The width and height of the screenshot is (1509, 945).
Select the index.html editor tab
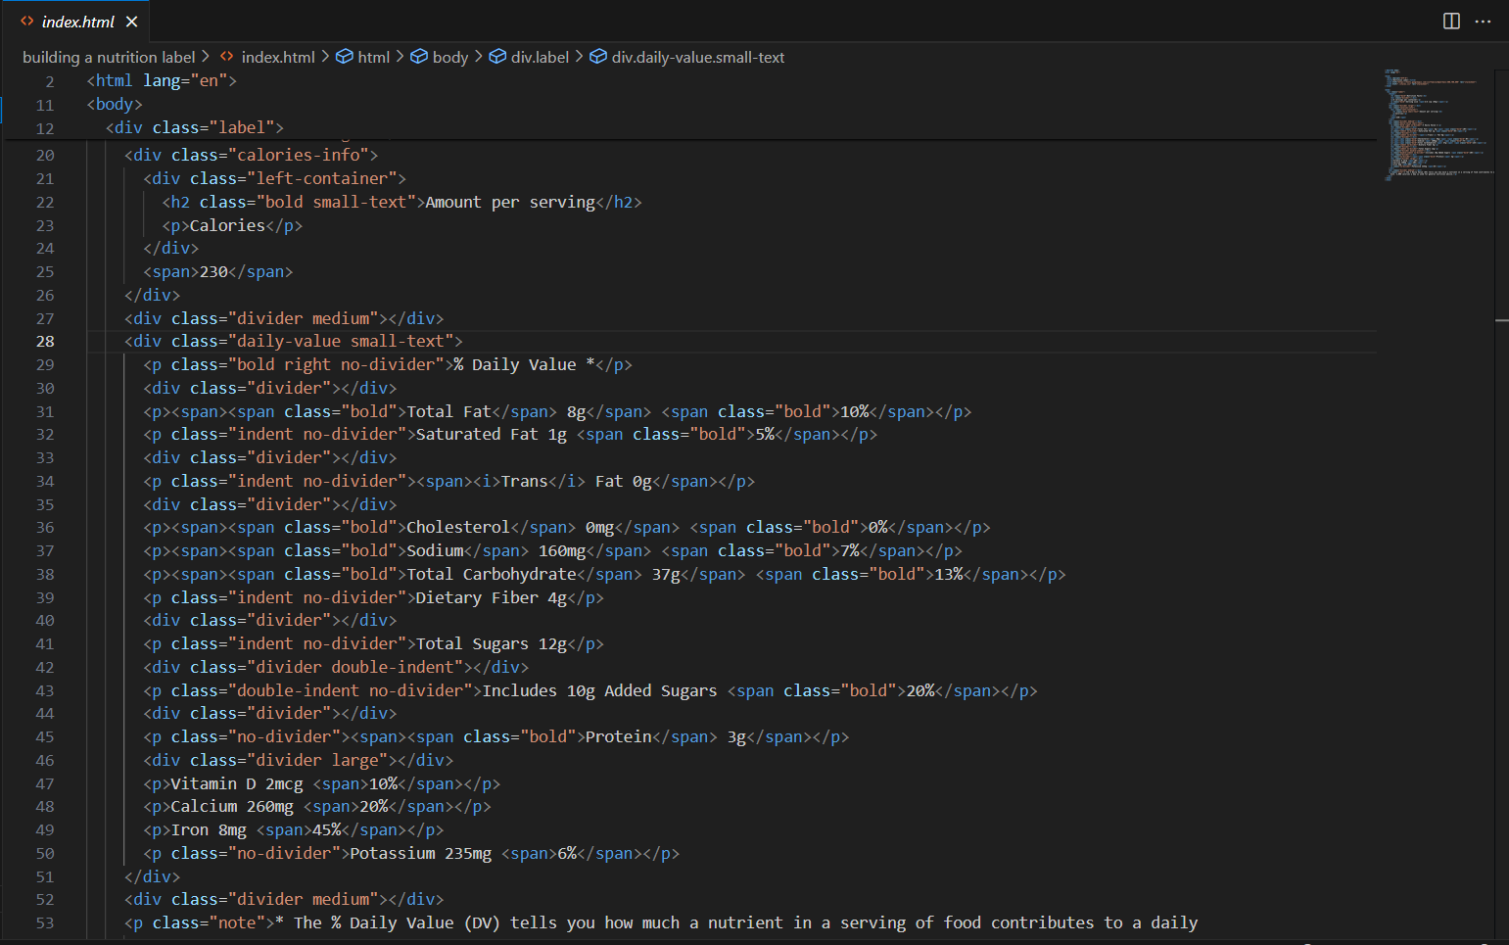pyautogui.click(x=77, y=22)
